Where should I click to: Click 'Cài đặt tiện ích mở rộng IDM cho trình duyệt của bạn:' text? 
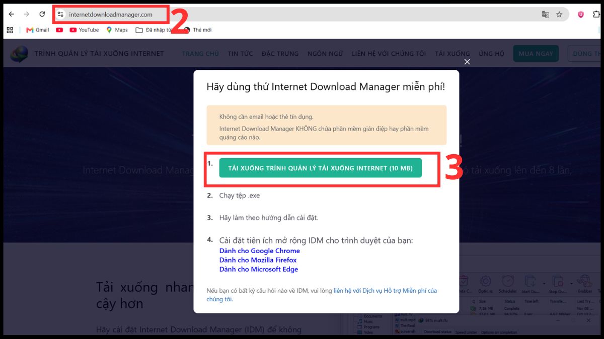316,240
